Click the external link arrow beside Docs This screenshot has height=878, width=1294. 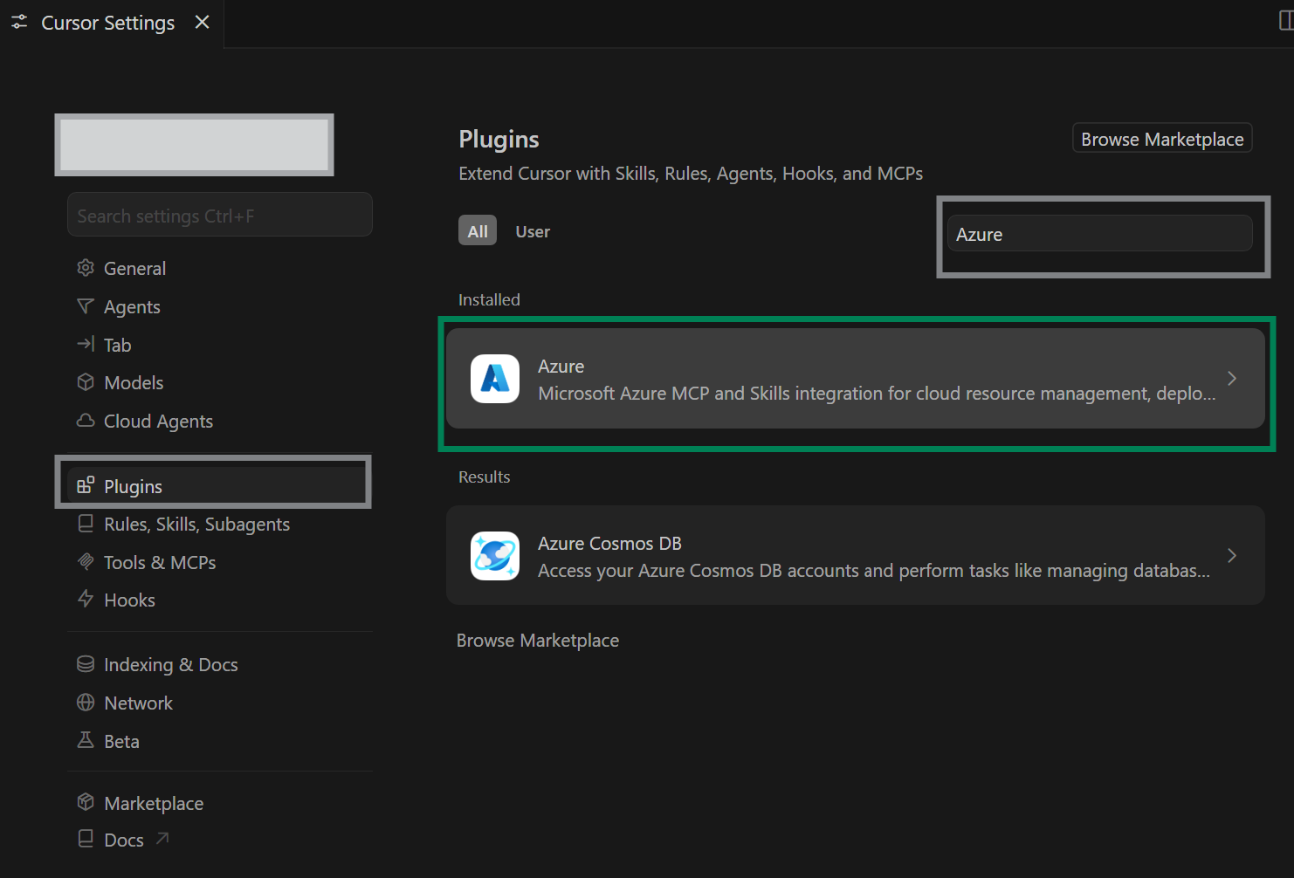tap(162, 839)
